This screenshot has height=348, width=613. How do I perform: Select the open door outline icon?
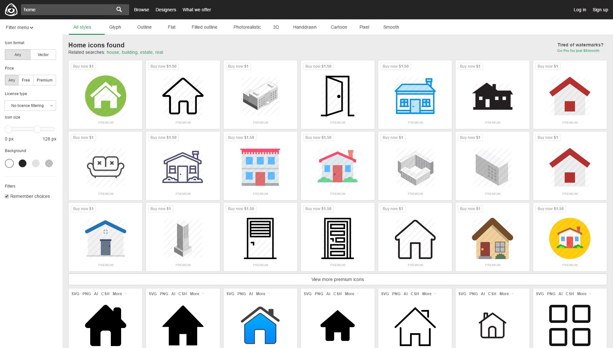tap(338, 96)
